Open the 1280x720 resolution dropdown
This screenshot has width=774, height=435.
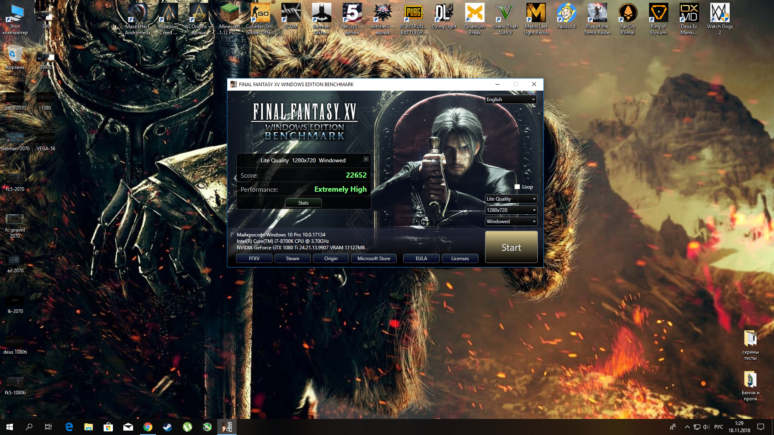(x=511, y=210)
